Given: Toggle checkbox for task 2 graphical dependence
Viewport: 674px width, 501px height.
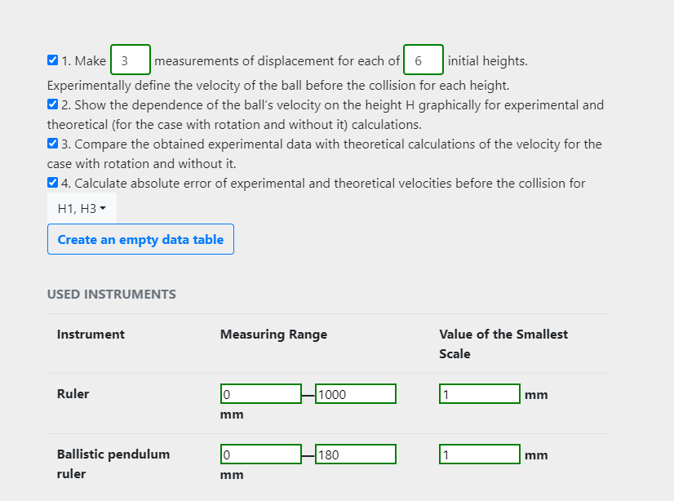Looking at the screenshot, I should [x=51, y=104].
